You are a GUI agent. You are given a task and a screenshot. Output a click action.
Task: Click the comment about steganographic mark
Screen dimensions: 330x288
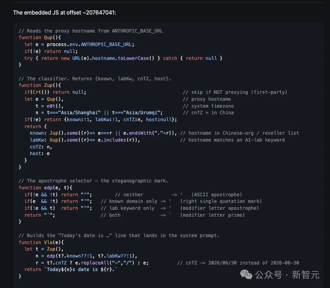coord(93,181)
